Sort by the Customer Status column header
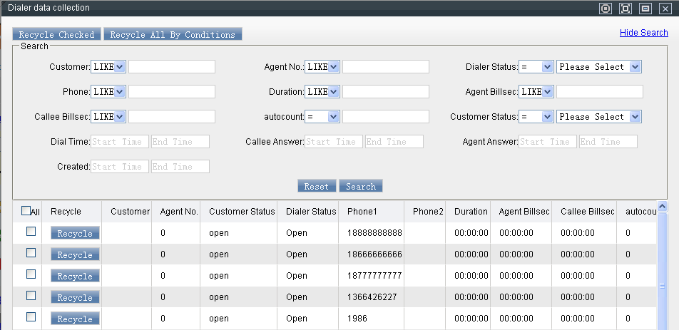The height and width of the screenshot is (330, 679). click(x=242, y=212)
